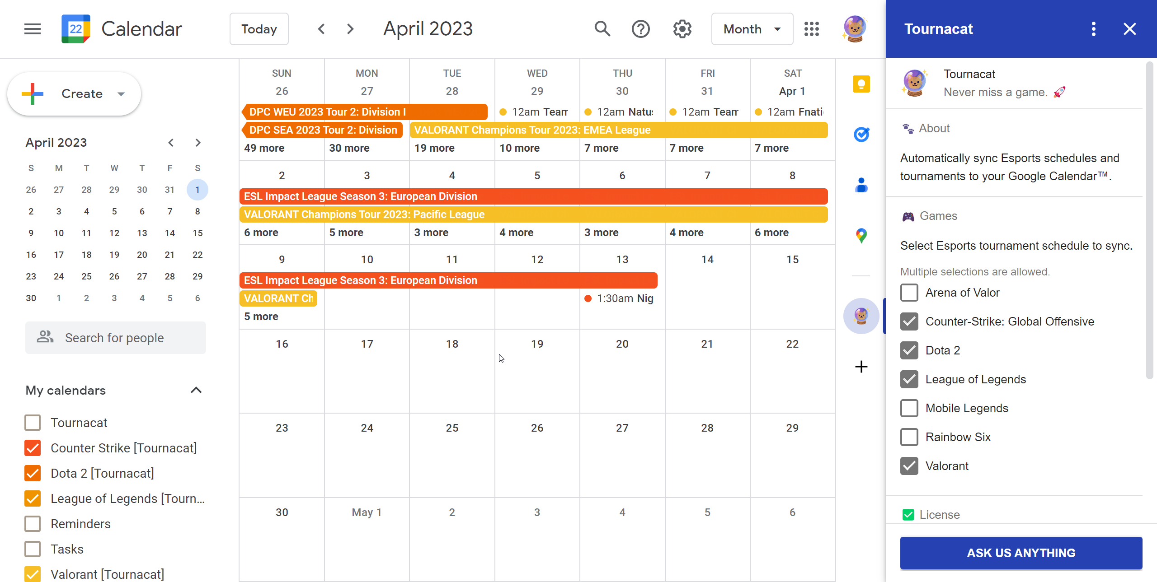Open the main menu hamburger
The height and width of the screenshot is (582, 1157).
pos(33,29)
